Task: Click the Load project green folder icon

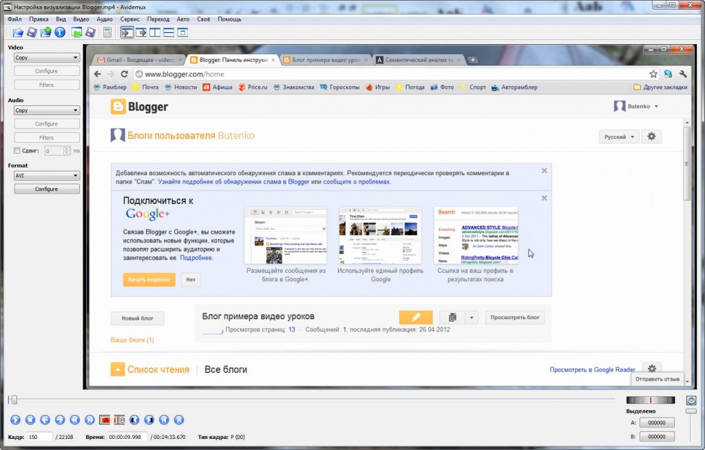Action: point(77,32)
